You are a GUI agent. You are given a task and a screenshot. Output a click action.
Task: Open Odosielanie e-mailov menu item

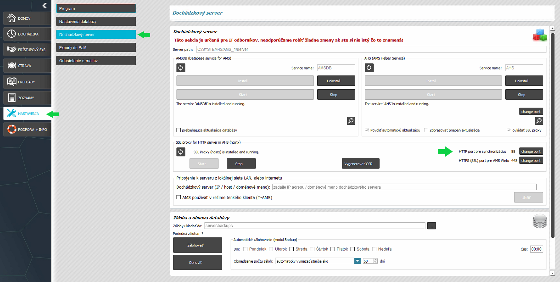[96, 61]
